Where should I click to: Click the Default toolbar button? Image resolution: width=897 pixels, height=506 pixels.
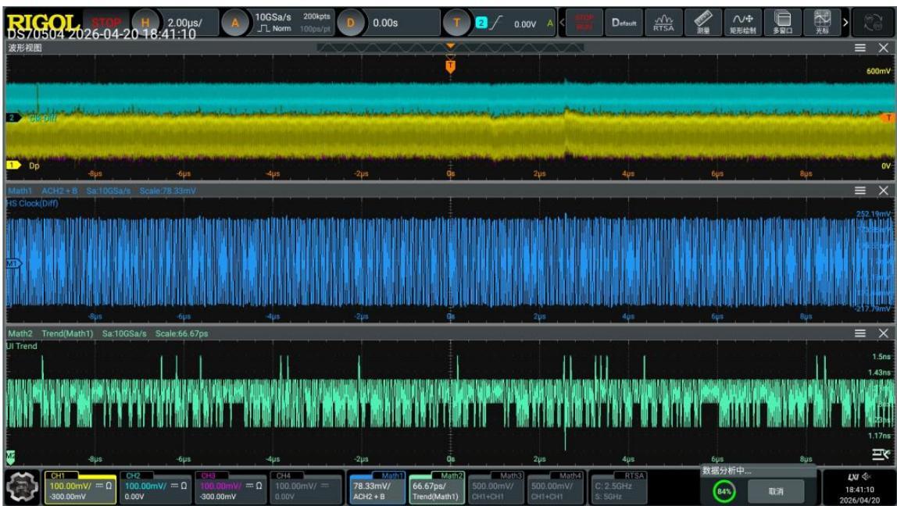click(624, 23)
